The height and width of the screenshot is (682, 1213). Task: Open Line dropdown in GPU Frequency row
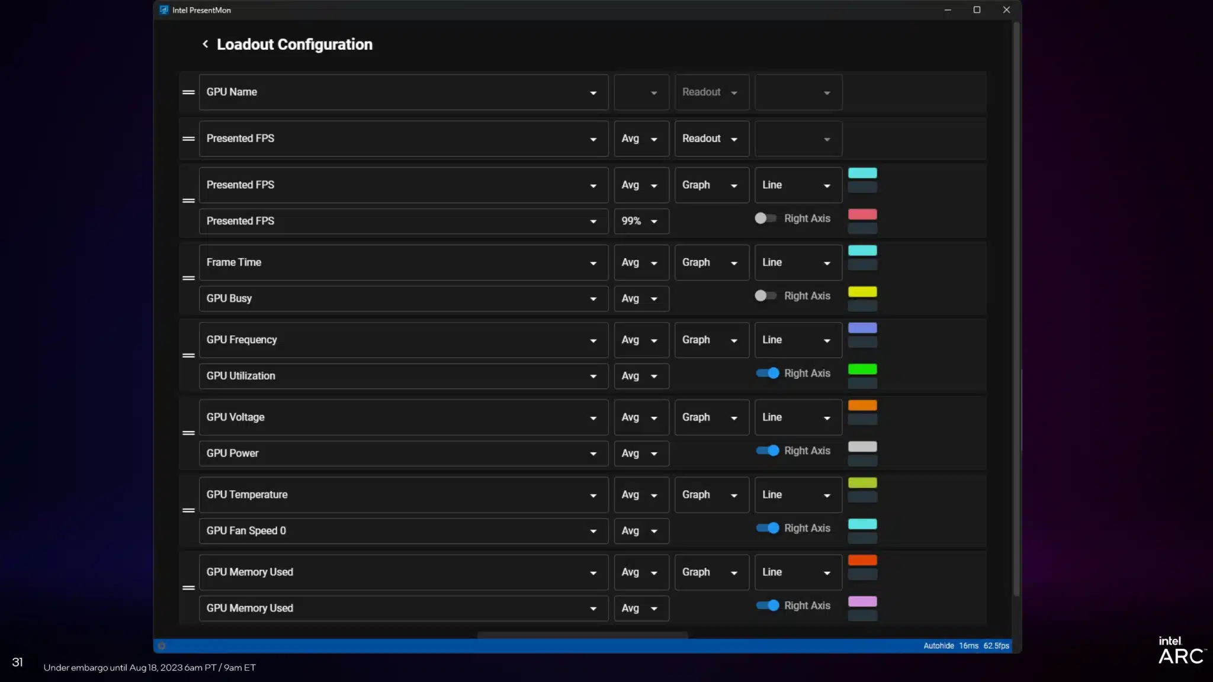(798, 340)
